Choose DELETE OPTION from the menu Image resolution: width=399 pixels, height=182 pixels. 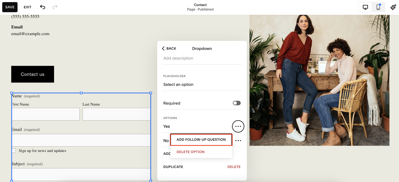coord(190,152)
